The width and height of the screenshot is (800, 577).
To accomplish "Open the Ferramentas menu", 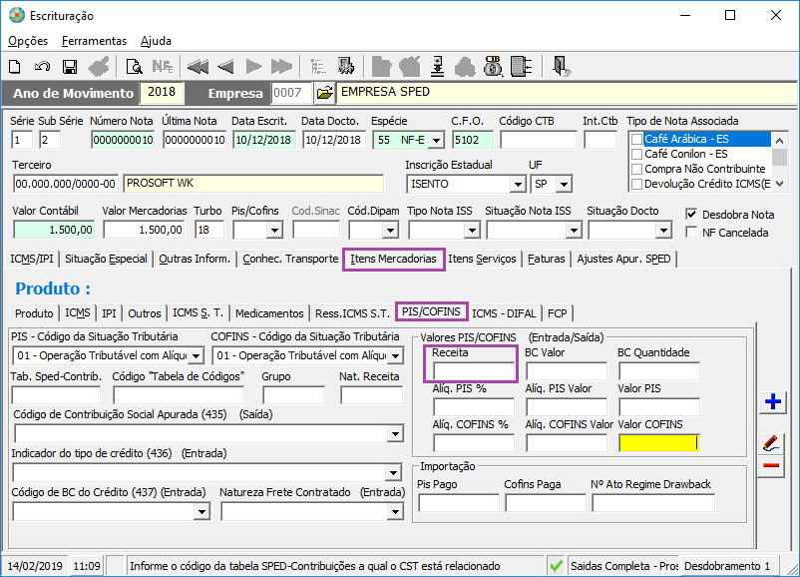I will click(94, 41).
